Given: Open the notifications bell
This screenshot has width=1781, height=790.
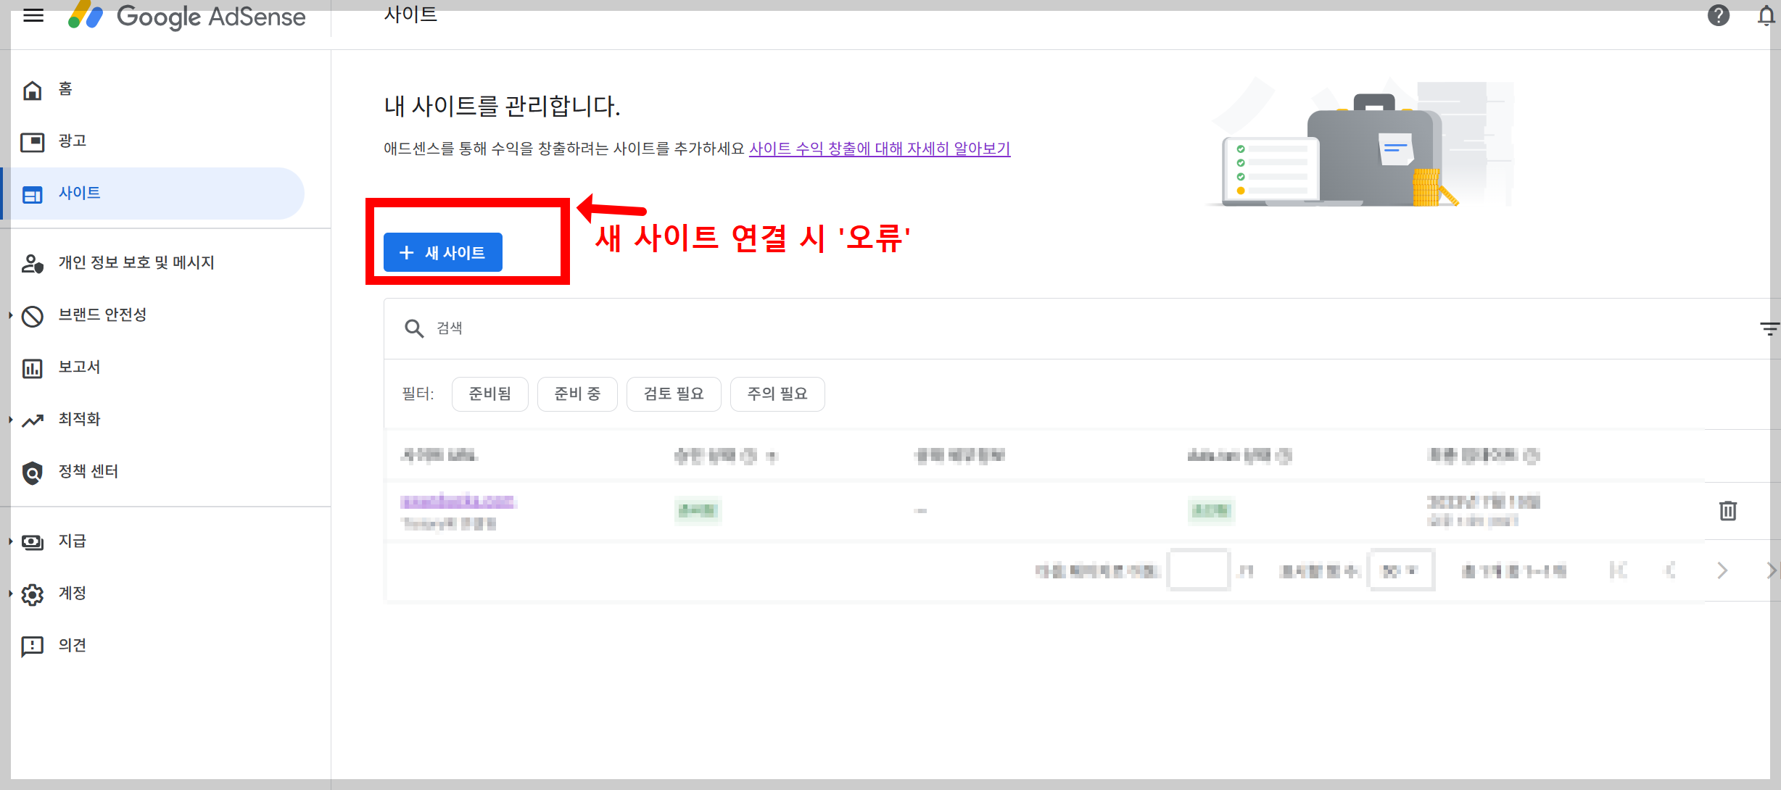Looking at the screenshot, I should tap(1766, 15).
